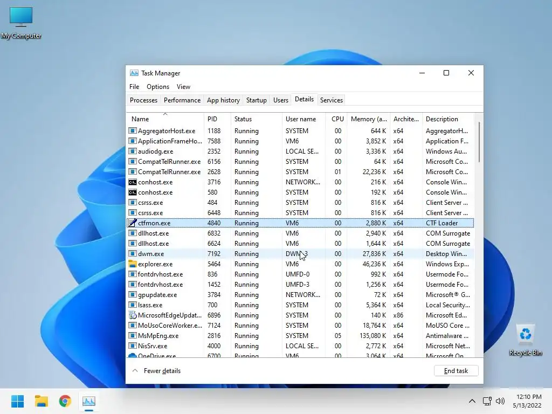Open the My Computer desktop icon

[x=21, y=22]
